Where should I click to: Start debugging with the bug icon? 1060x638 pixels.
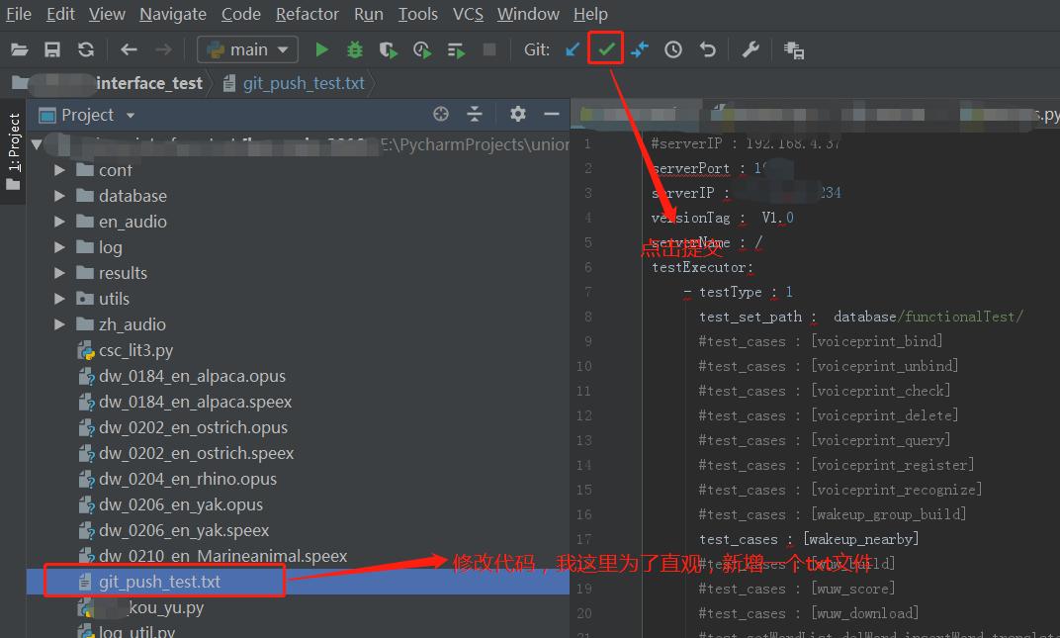coord(355,49)
